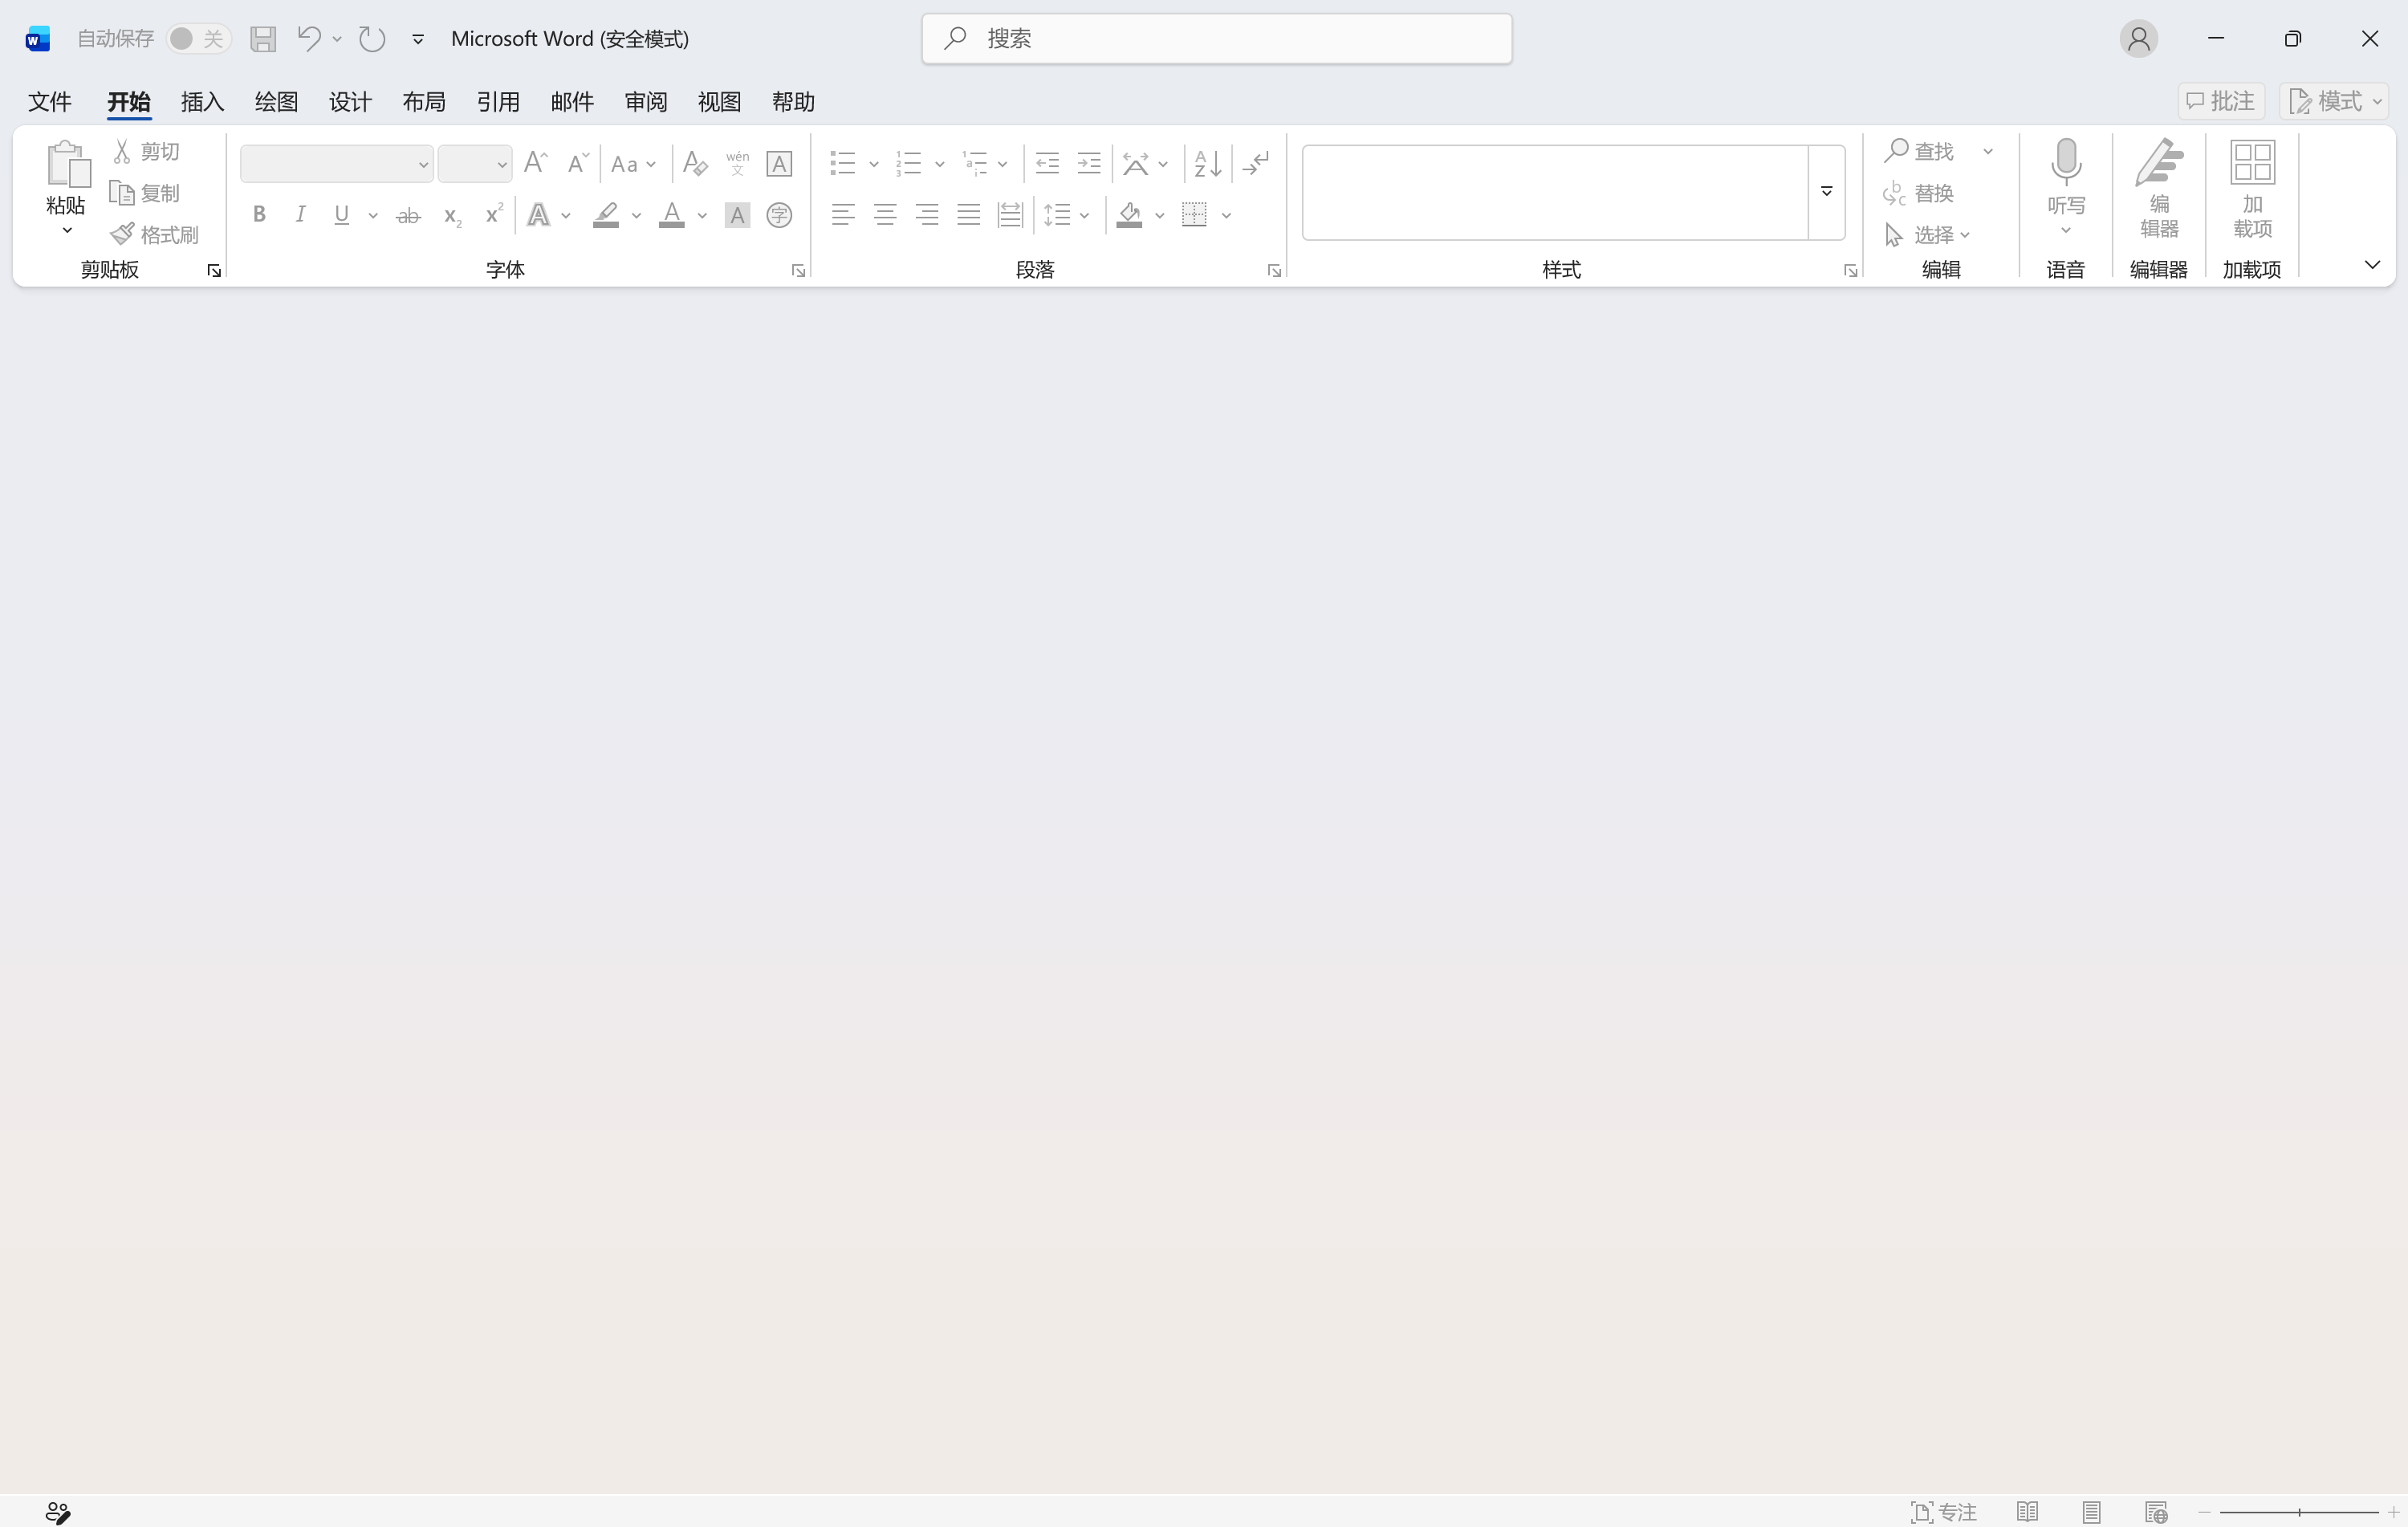Click the Center alignment icon
2408x1527 pixels.
[x=885, y=215]
